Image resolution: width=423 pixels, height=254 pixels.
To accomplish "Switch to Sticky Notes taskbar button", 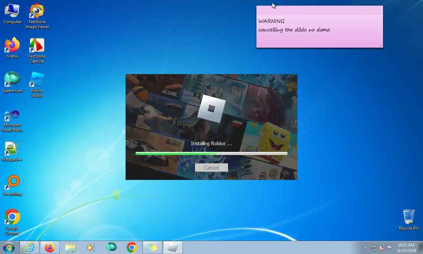I will [152, 247].
